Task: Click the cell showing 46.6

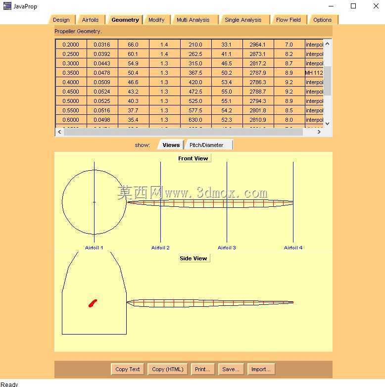Action: (x=133, y=82)
